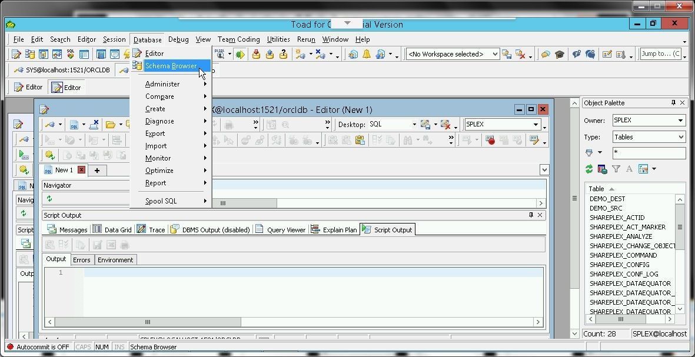Open the workspace selection dropdown
Screen dimensions: 695x357
(495, 54)
